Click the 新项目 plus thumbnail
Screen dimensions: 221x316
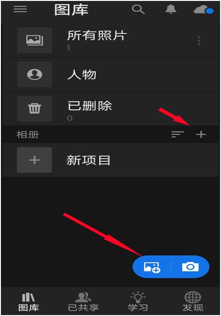click(x=34, y=160)
